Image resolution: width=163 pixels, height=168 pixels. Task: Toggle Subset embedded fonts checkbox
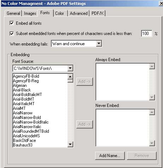pos(12,34)
